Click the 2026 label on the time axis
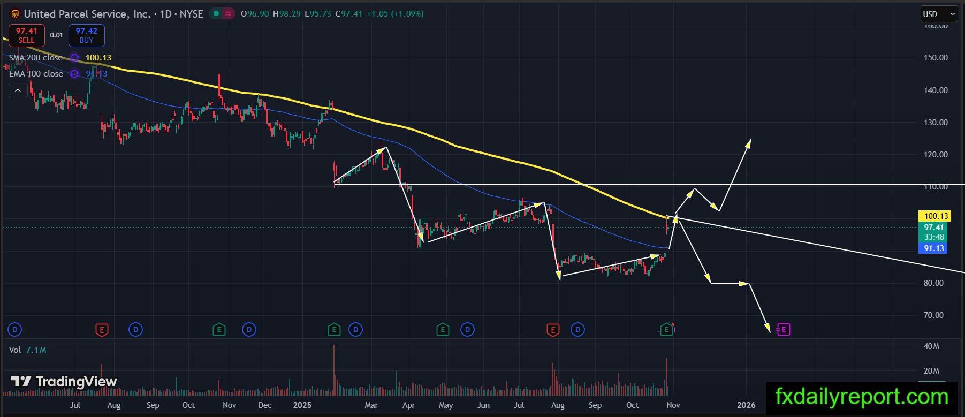The image size is (965, 417). point(746,405)
